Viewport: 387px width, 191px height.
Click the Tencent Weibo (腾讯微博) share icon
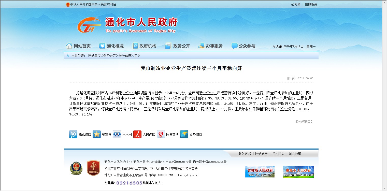point(73,134)
